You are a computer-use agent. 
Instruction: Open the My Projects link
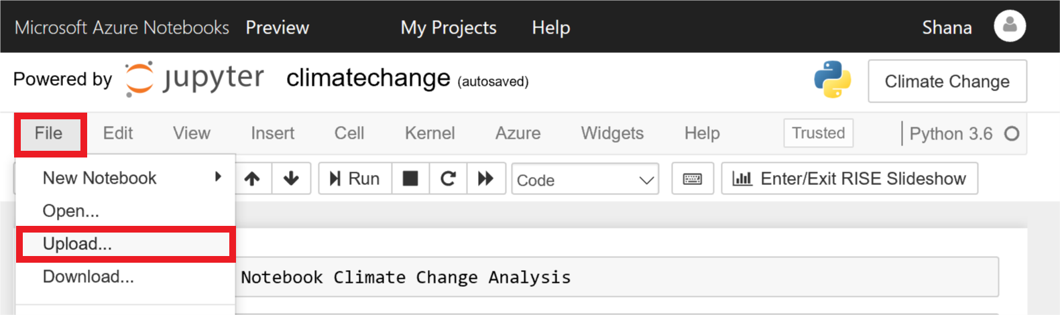tap(449, 27)
